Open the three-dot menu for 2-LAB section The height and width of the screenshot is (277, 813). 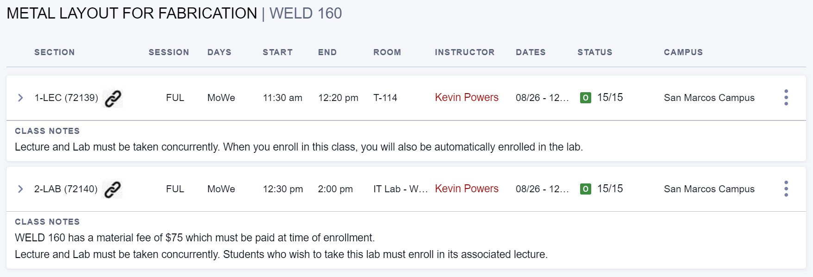click(786, 189)
